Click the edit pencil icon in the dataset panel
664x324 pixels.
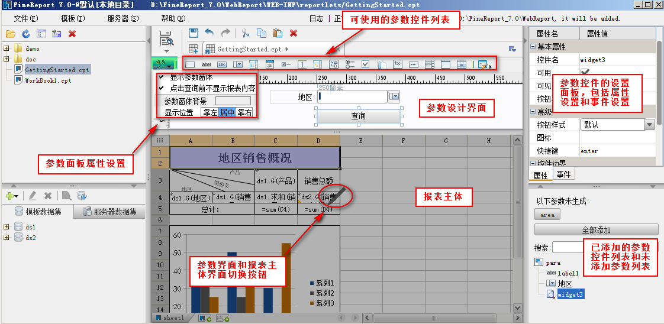coord(32,196)
